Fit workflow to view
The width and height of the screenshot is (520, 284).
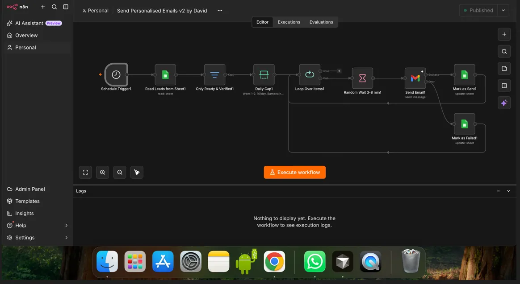(86, 173)
